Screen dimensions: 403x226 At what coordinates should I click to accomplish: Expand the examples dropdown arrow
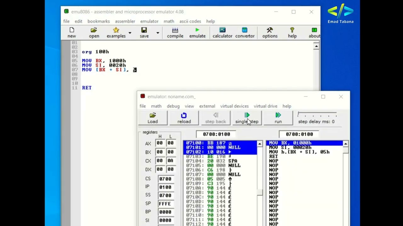tap(130, 33)
